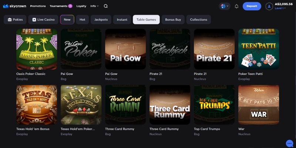The height and width of the screenshot is (148, 296).
Task: Click the War game title
Action: (241, 129)
